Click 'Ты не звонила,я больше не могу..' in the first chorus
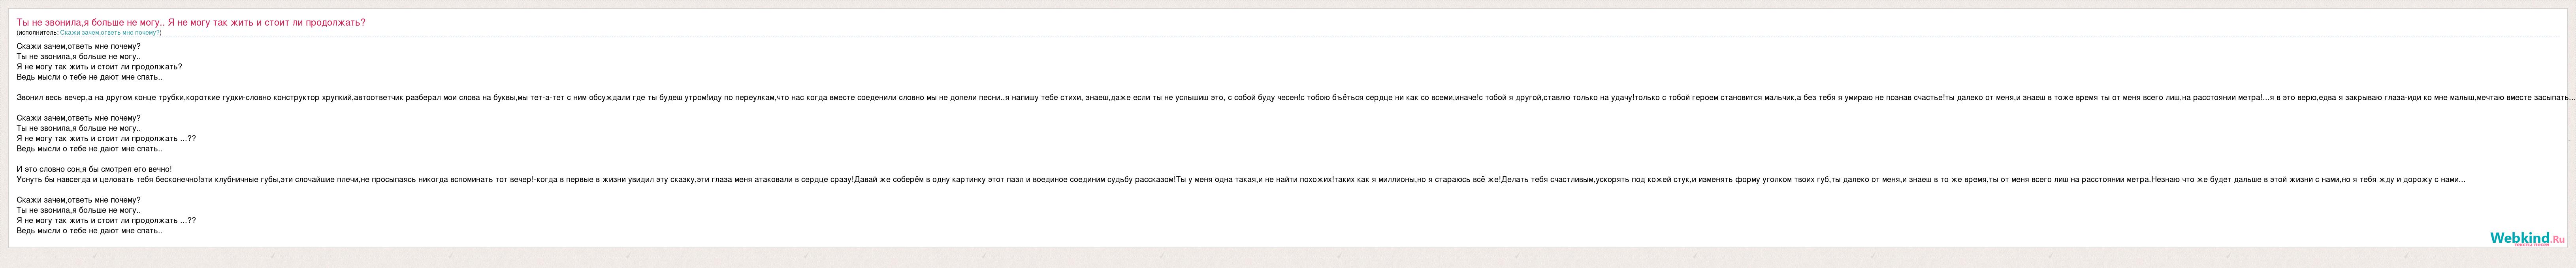 coord(78,56)
